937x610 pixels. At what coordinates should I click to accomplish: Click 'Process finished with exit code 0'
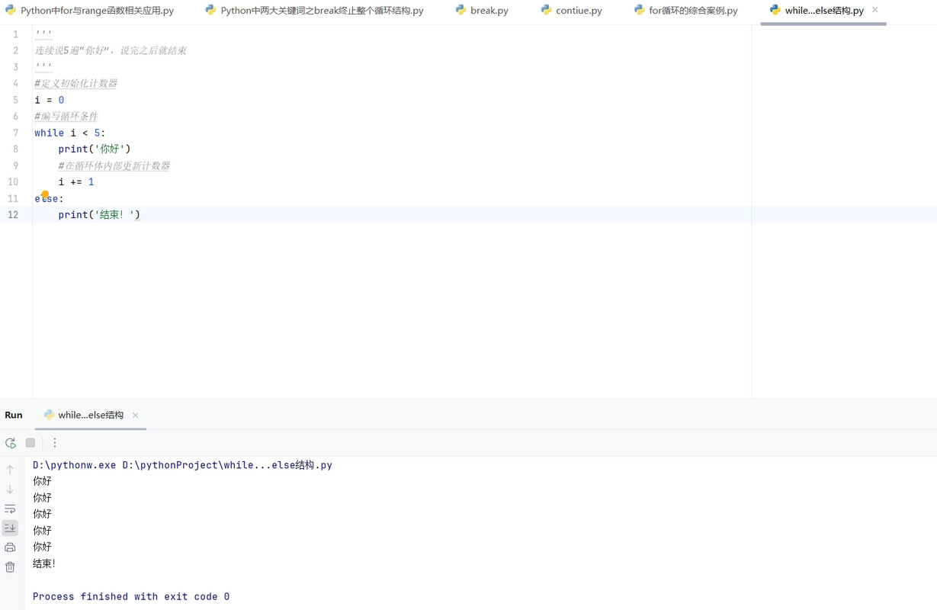tap(131, 597)
